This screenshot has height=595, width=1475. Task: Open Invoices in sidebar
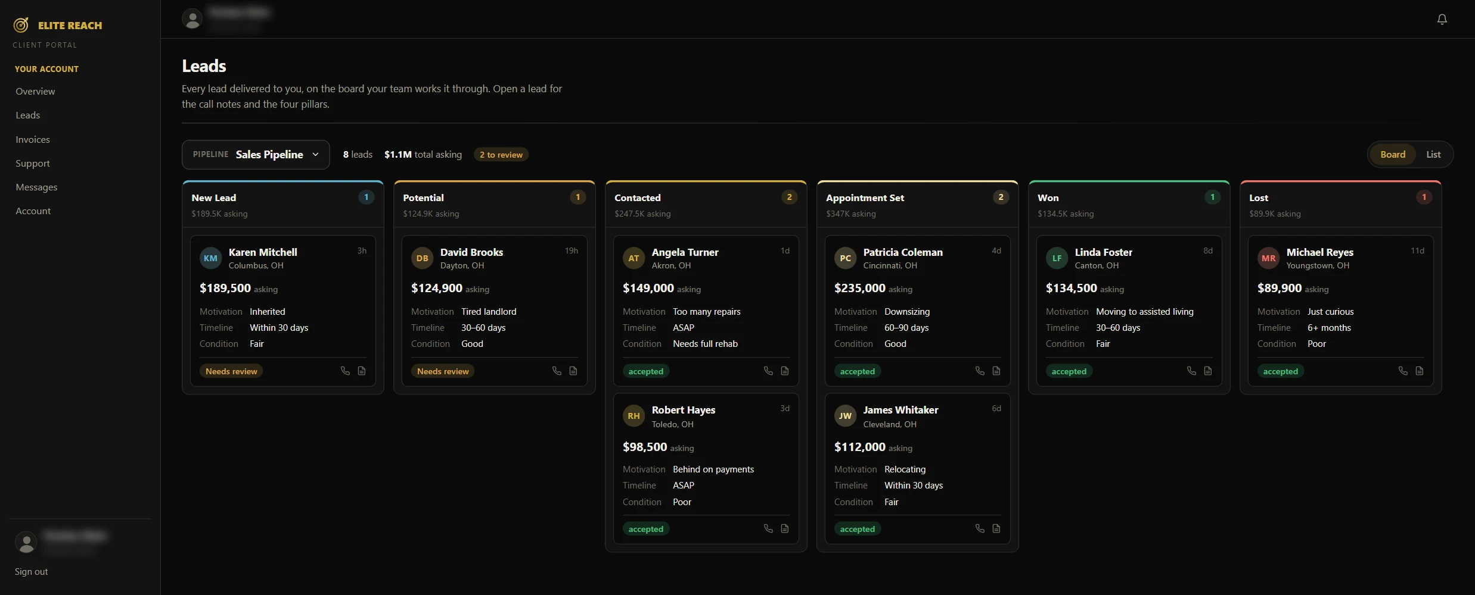click(33, 139)
